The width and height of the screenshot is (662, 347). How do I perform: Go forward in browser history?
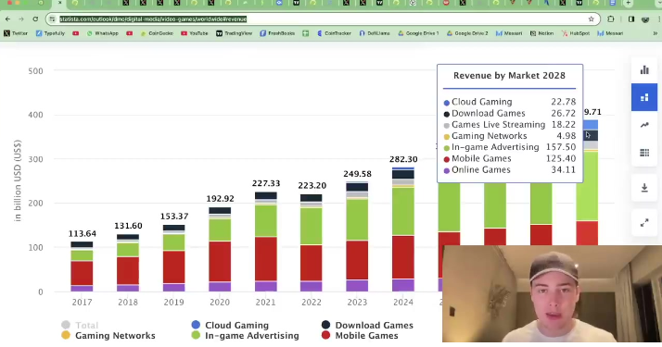pyautogui.click(x=21, y=19)
